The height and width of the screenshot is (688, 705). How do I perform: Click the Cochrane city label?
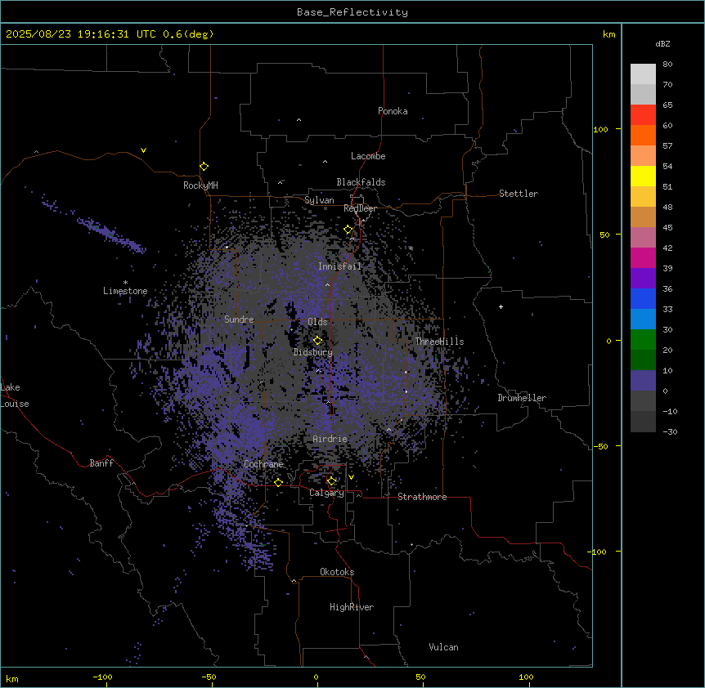coord(263,464)
